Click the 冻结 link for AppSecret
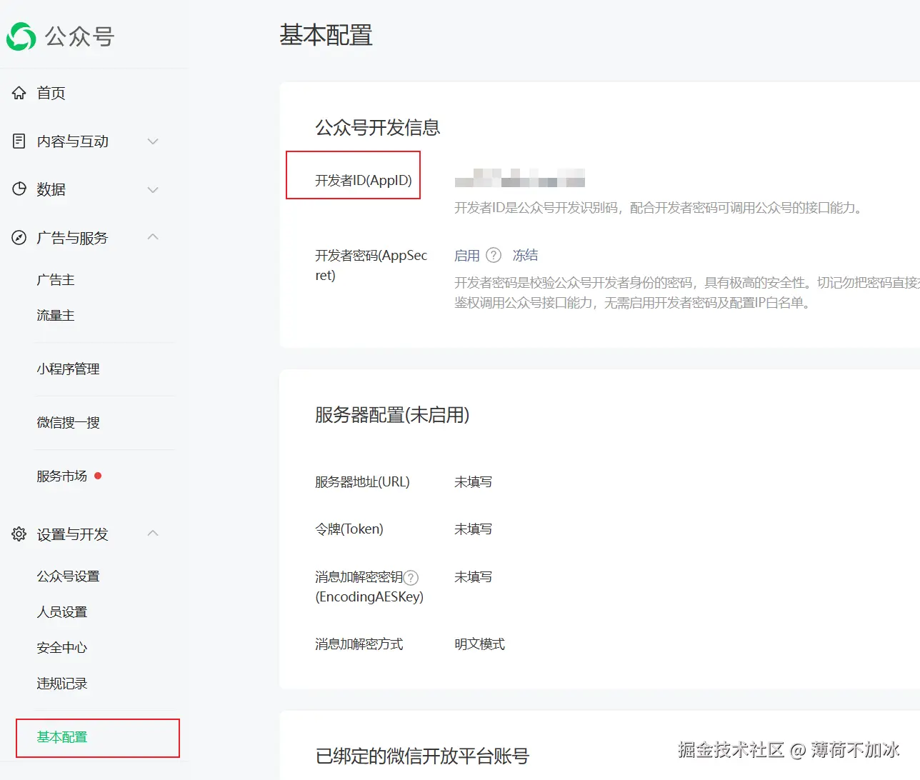 525,256
